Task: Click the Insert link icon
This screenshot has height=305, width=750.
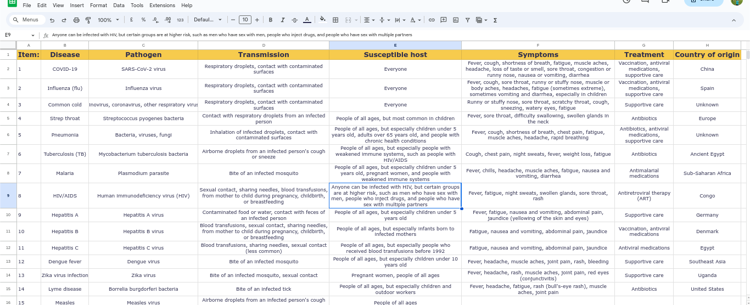Action: pos(432,20)
